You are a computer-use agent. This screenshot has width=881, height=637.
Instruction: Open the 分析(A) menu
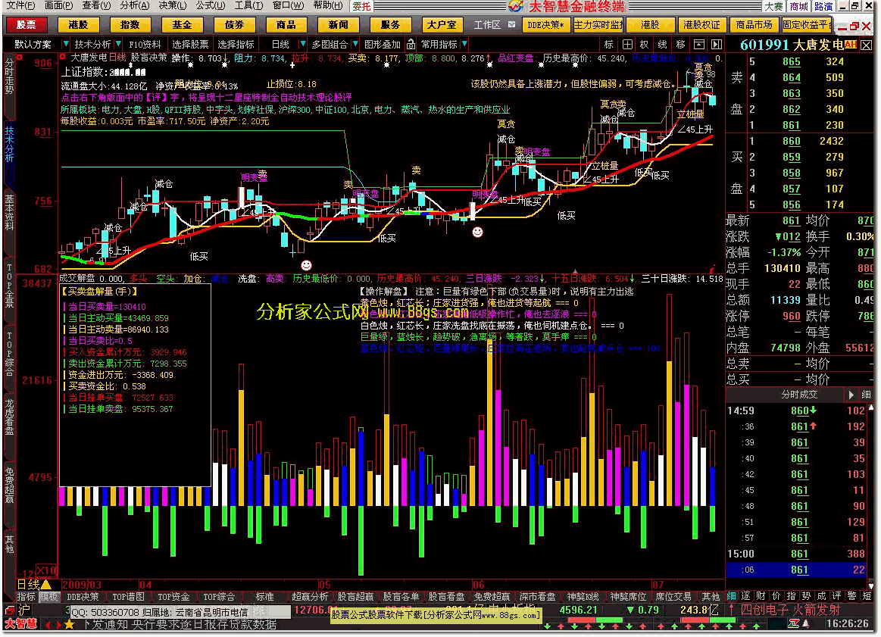click(x=135, y=5)
